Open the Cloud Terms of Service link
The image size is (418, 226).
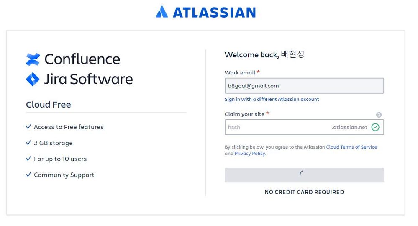pyautogui.click(x=351, y=147)
